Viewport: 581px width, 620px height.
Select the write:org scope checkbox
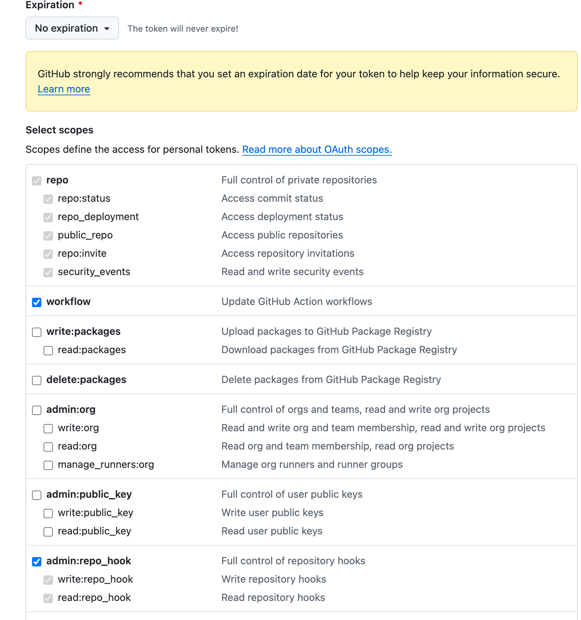pyautogui.click(x=48, y=428)
